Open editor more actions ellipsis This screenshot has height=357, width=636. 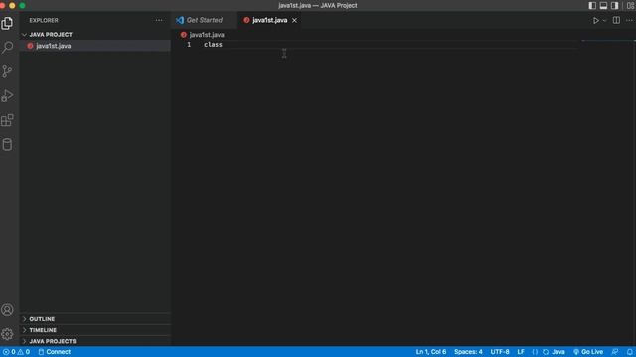click(x=629, y=20)
